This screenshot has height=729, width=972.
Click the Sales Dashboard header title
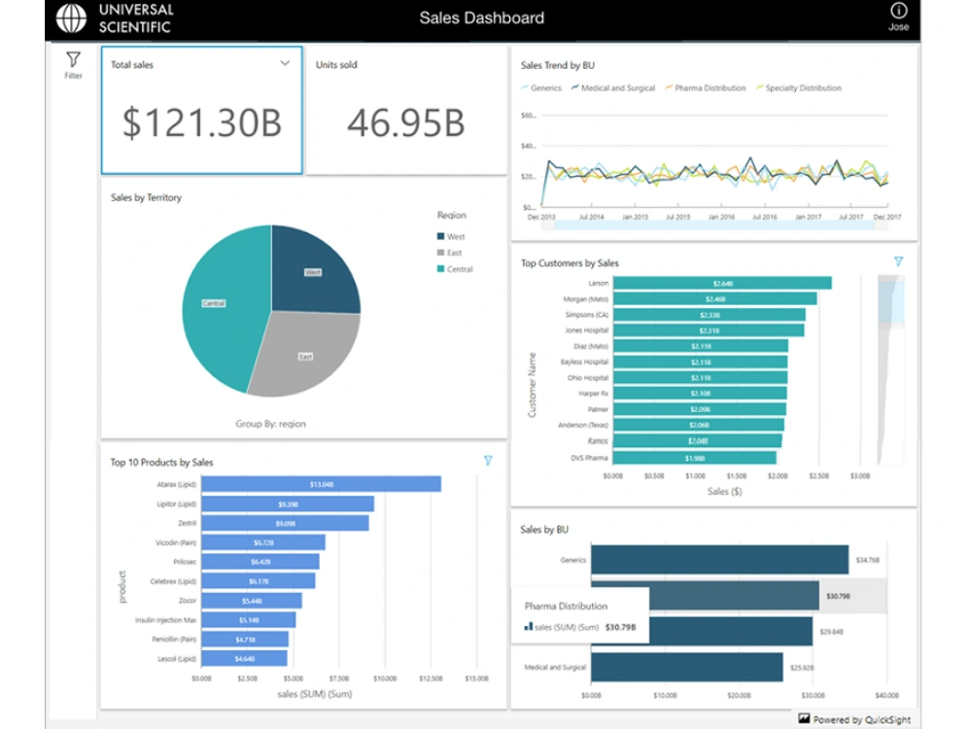(482, 17)
